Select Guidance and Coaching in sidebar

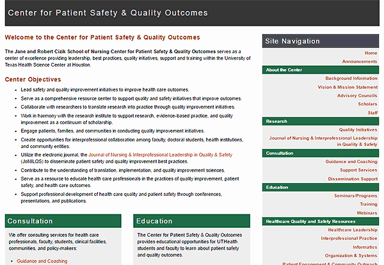tap(351, 162)
